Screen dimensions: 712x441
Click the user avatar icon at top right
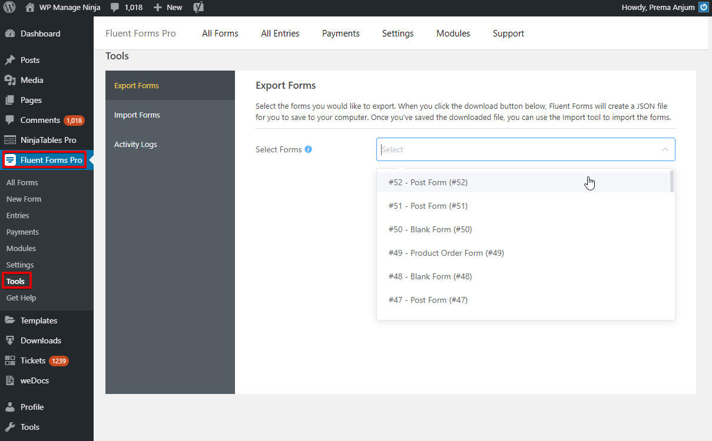click(x=703, y=8)
